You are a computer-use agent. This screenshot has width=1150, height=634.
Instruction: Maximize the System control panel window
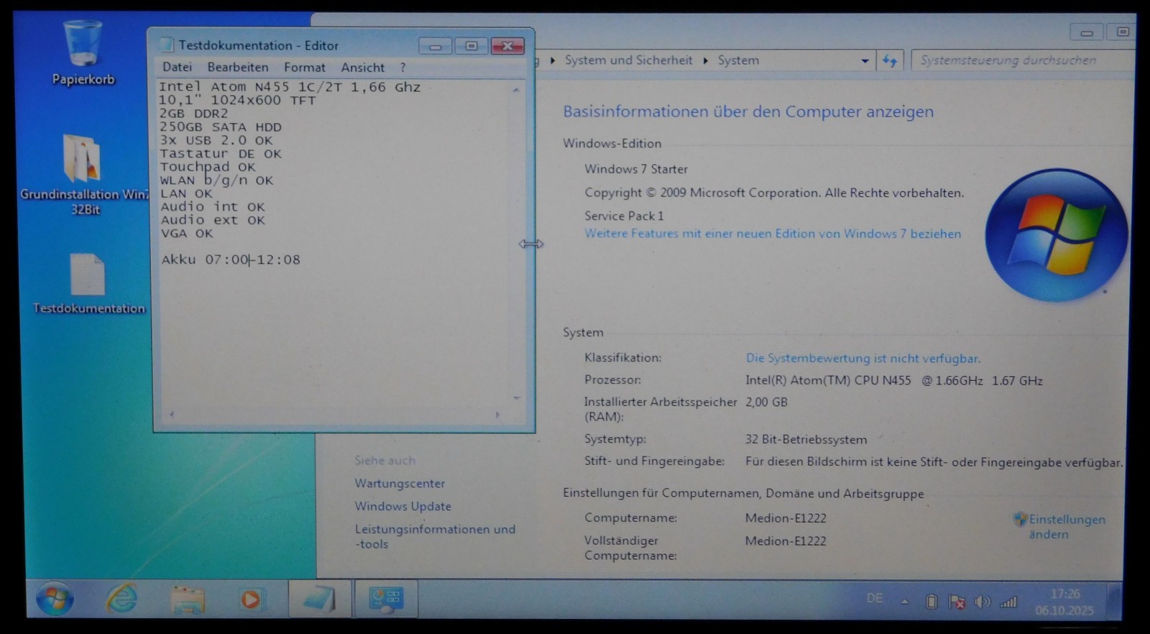(x=1122, y=32)
